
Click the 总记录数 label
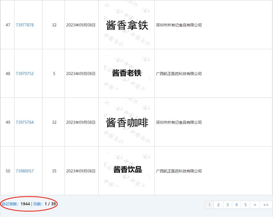[10, 204]
